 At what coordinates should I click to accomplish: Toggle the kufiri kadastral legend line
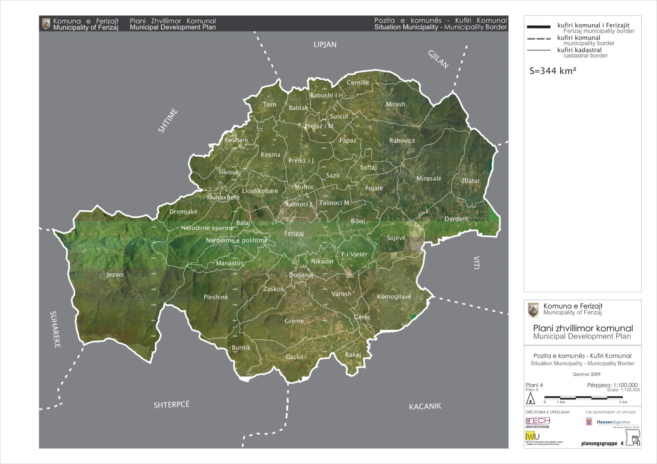(539, 50)
